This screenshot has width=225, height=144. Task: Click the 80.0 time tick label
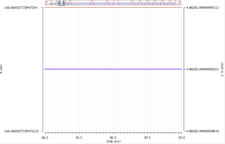pos(44,138)
